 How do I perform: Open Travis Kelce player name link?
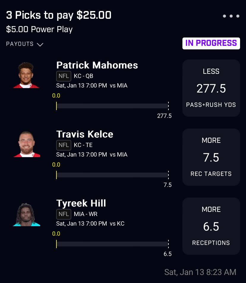pos(85,134)
